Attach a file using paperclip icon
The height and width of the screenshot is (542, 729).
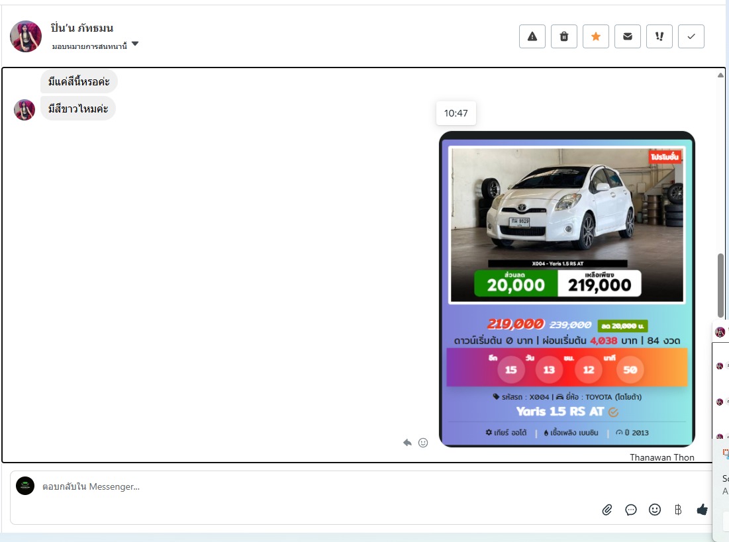coord(607,510)
